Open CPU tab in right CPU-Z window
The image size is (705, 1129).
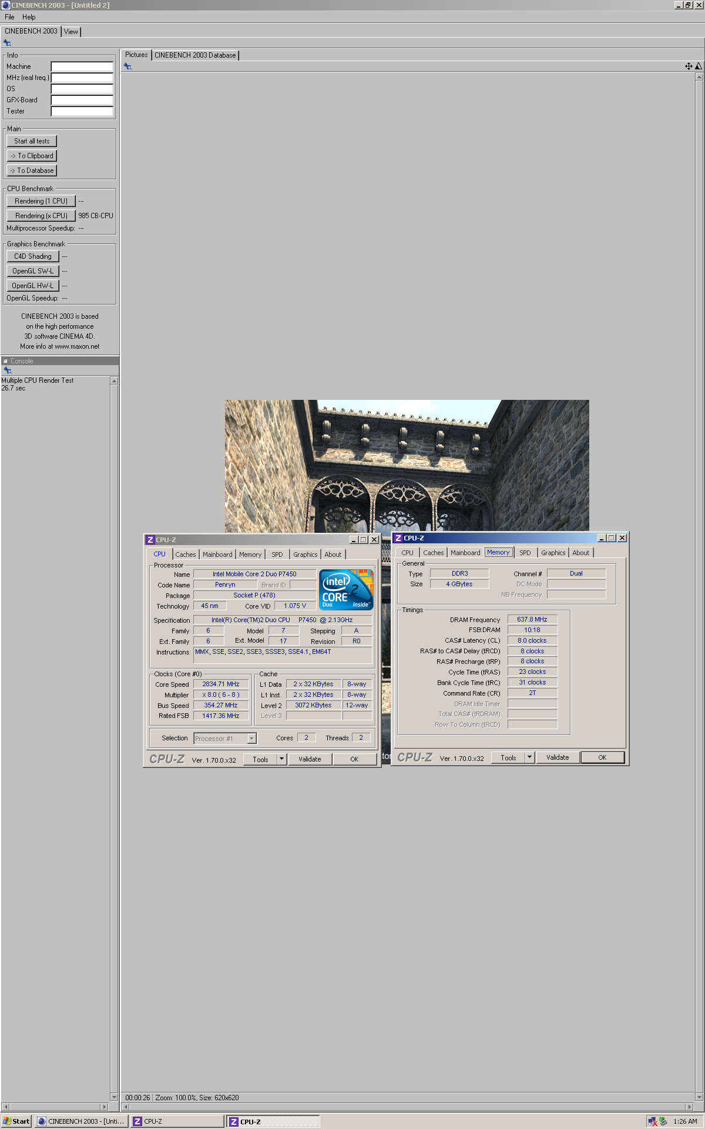click(408, 553)
